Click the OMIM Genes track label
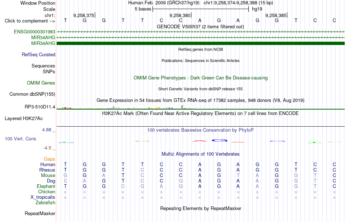Screen dimensions: 345x222 pos(41,83)
